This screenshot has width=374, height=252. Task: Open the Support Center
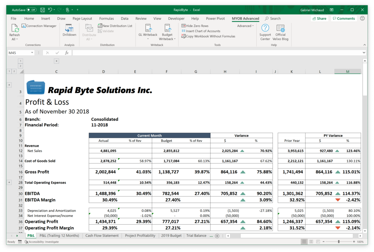(x=265, y=32)
